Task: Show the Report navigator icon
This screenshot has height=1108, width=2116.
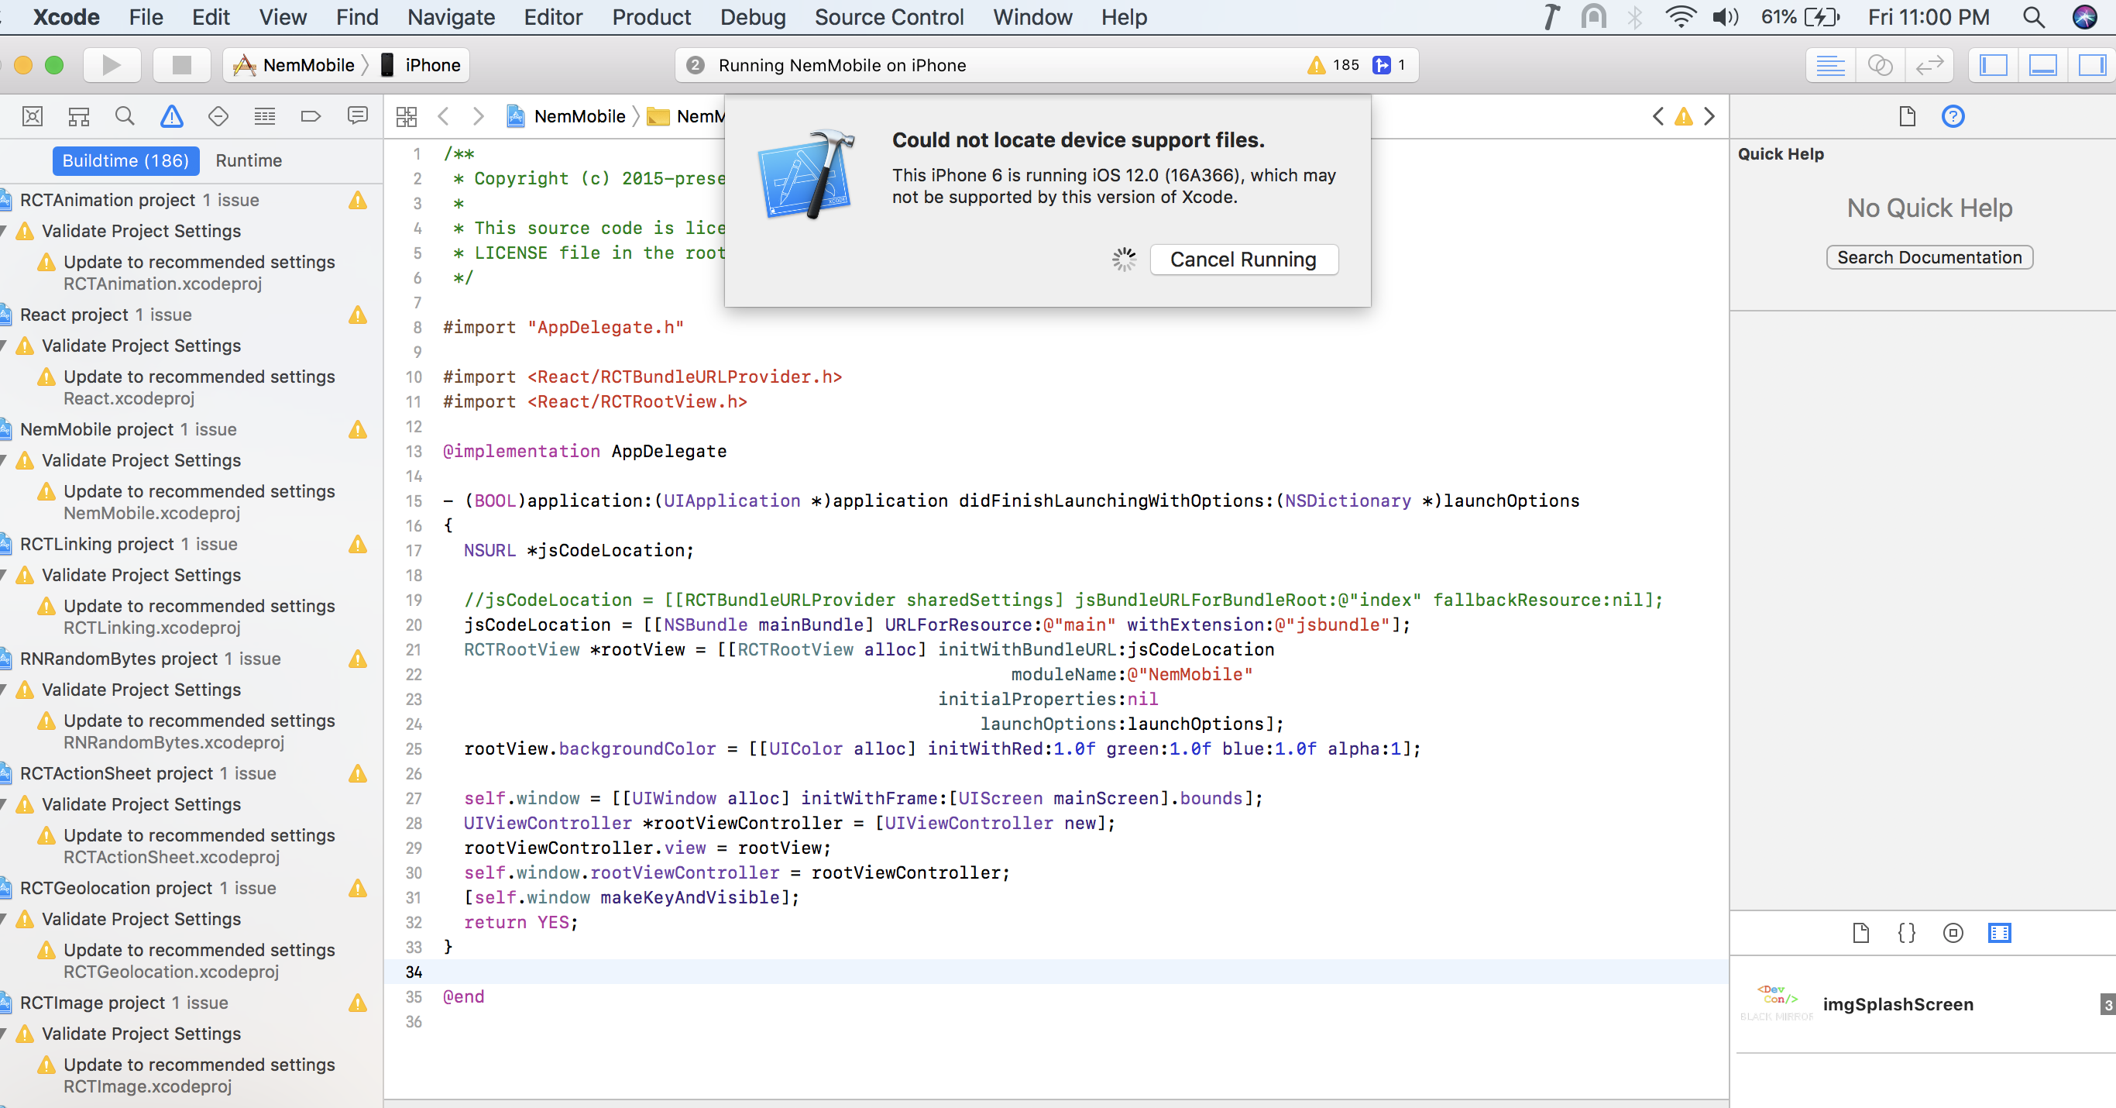Action: [357, 117]
